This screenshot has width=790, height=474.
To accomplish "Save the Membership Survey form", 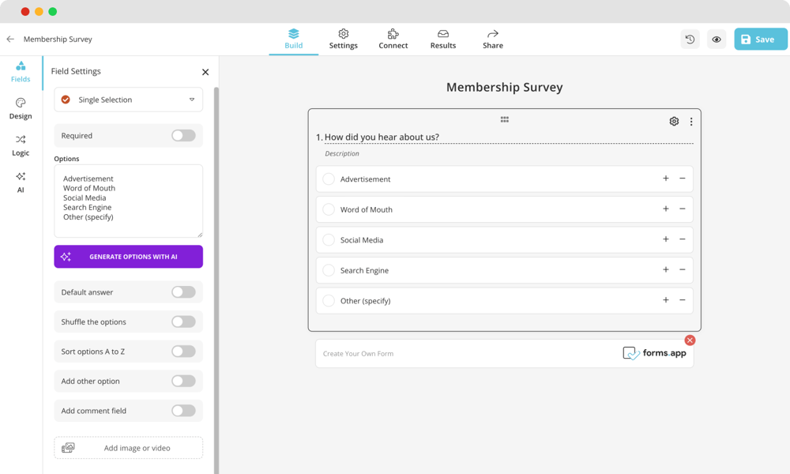I will point(759,38).
